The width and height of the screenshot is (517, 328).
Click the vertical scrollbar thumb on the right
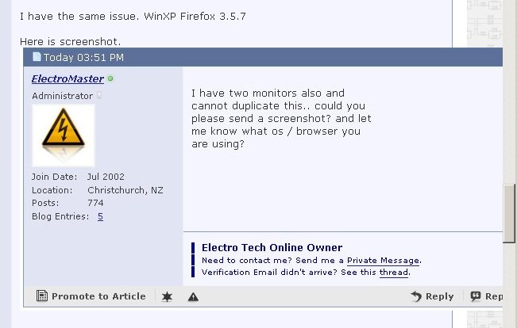509,213
